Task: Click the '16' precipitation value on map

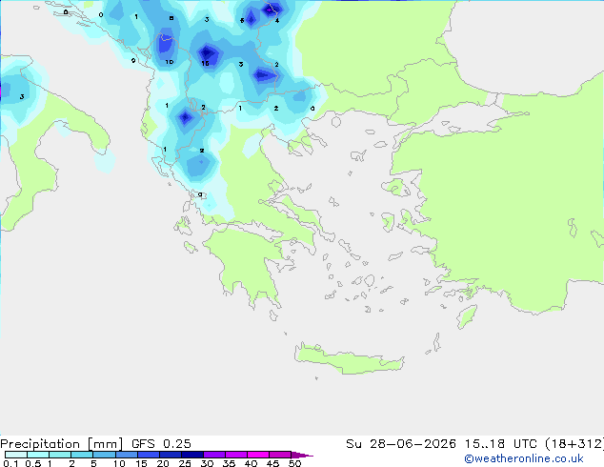Action: (x=205, y=63)
